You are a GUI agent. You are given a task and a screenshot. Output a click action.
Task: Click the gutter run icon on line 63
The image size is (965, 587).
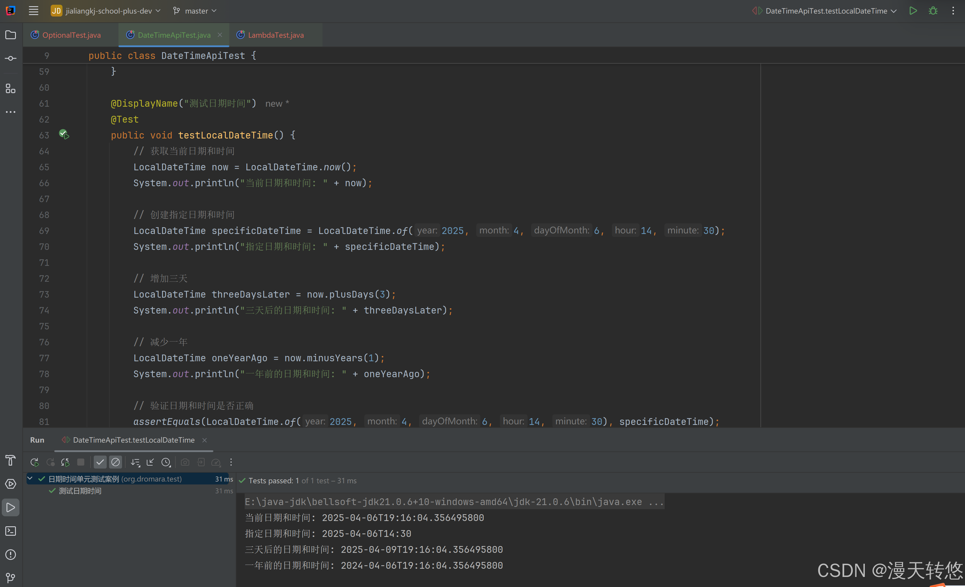tap(64, 135)
